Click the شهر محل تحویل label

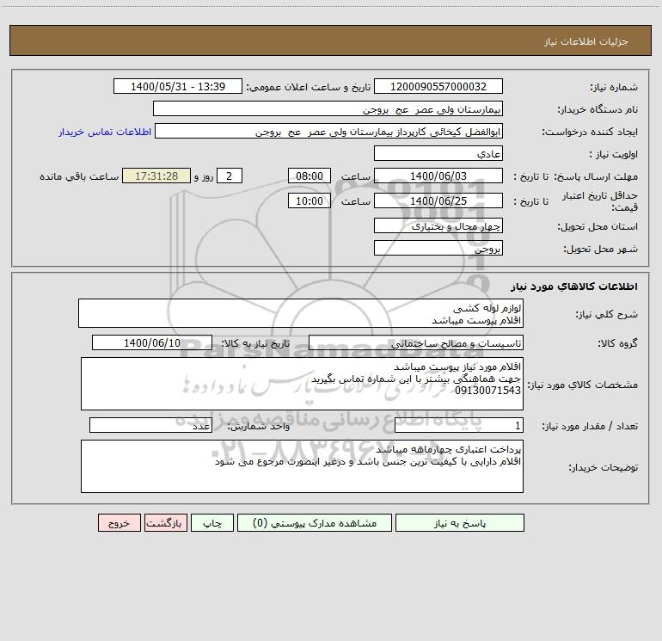(600, 250)
